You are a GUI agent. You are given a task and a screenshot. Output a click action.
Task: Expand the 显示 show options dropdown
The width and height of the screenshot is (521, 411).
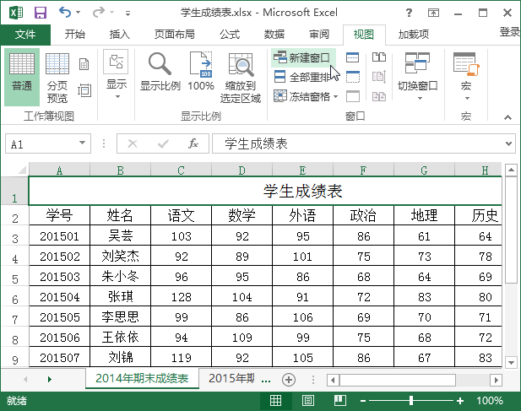point(117,76)
